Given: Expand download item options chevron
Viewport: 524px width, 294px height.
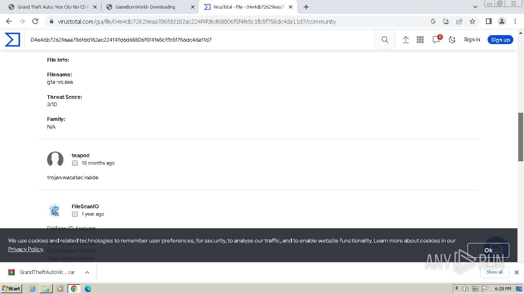Looking at the screenshot, I should pos(87,272).
